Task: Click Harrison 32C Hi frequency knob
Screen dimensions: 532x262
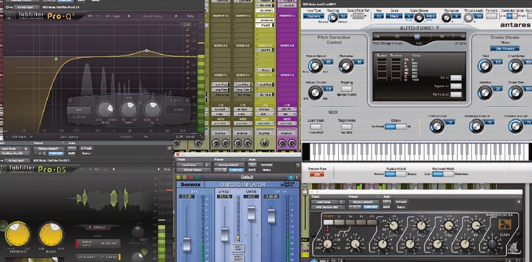Action: coord(475,225)
